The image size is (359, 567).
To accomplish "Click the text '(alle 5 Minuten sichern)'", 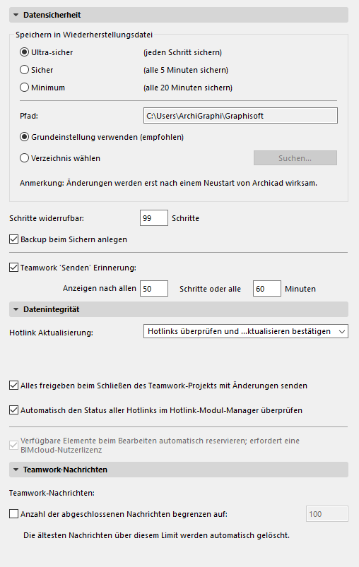I will point(186,70).
